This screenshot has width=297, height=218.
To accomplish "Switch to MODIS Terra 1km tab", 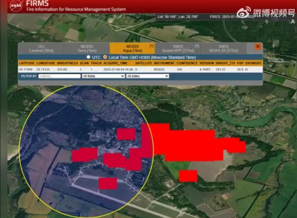I will (x=87, y=48).
